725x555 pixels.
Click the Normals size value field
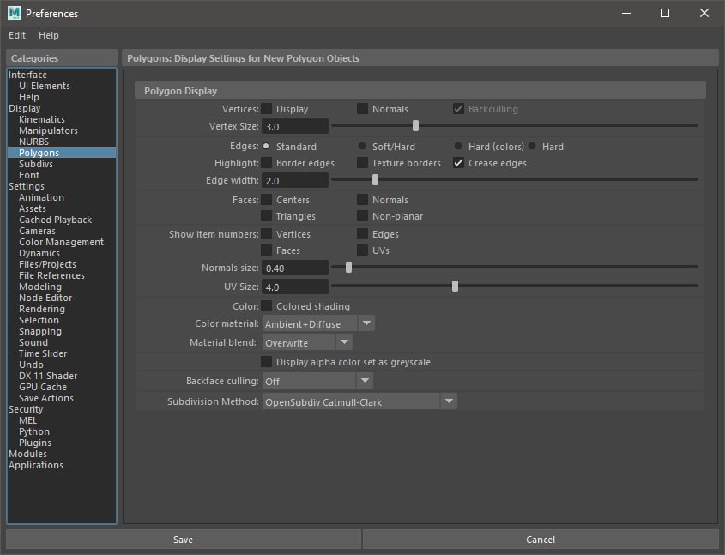[x=295, y=268]
